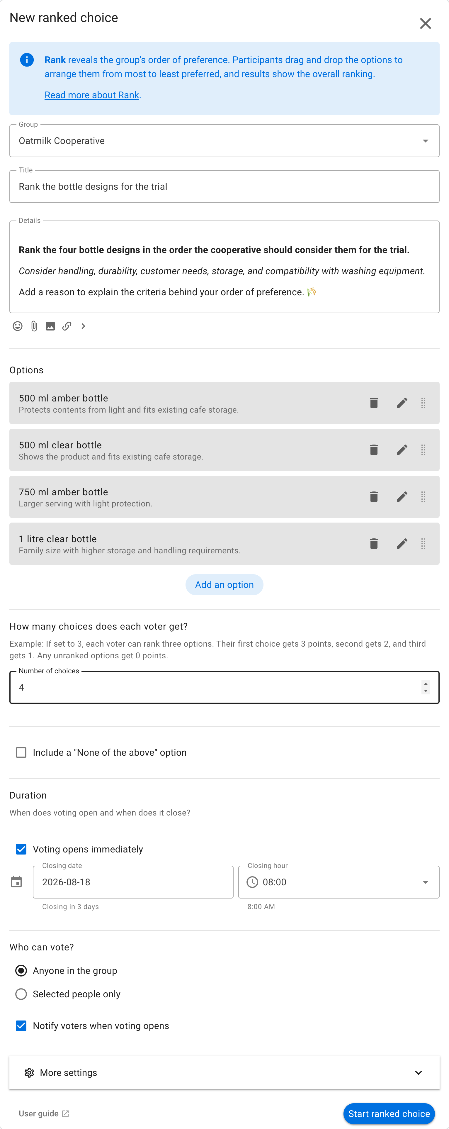Expand more formatting tools with the chevron
The image size is (449, 1129).
(x=83, y=326)
